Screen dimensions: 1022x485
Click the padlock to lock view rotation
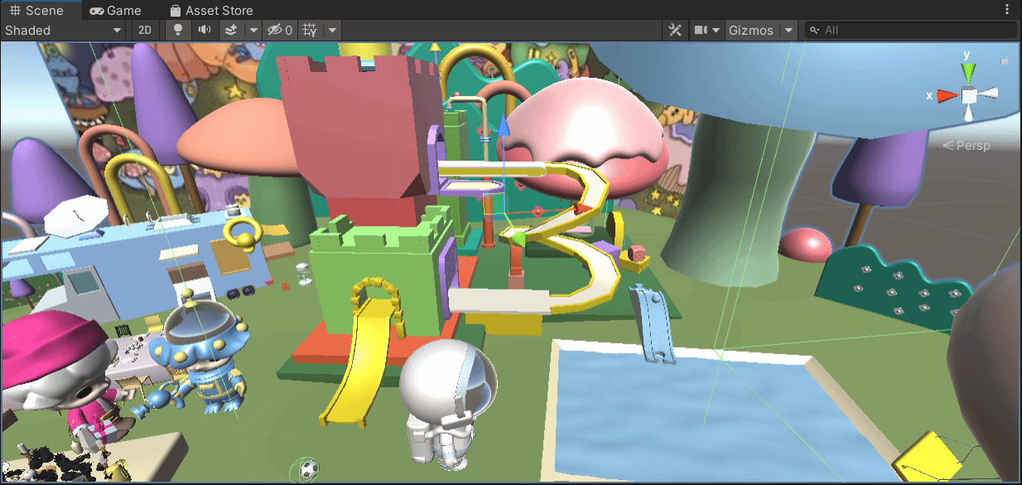click(1005, 60)
